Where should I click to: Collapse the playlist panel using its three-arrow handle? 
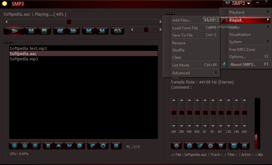(9, 42)
